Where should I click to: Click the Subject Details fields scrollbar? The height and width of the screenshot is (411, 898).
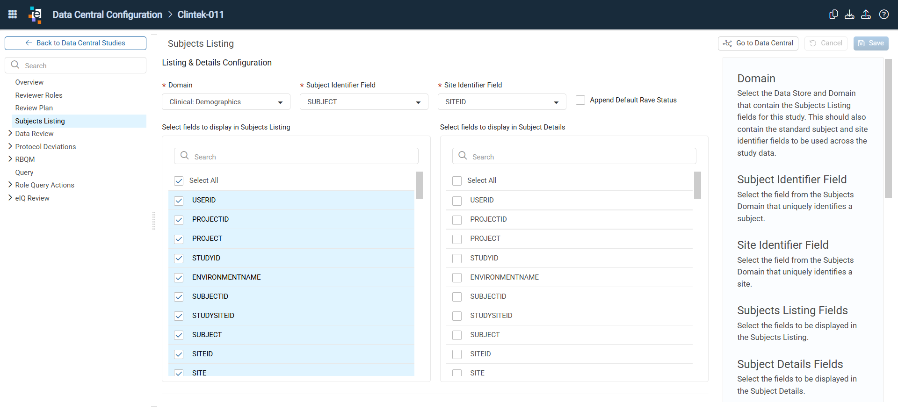(x=697, y=185)
